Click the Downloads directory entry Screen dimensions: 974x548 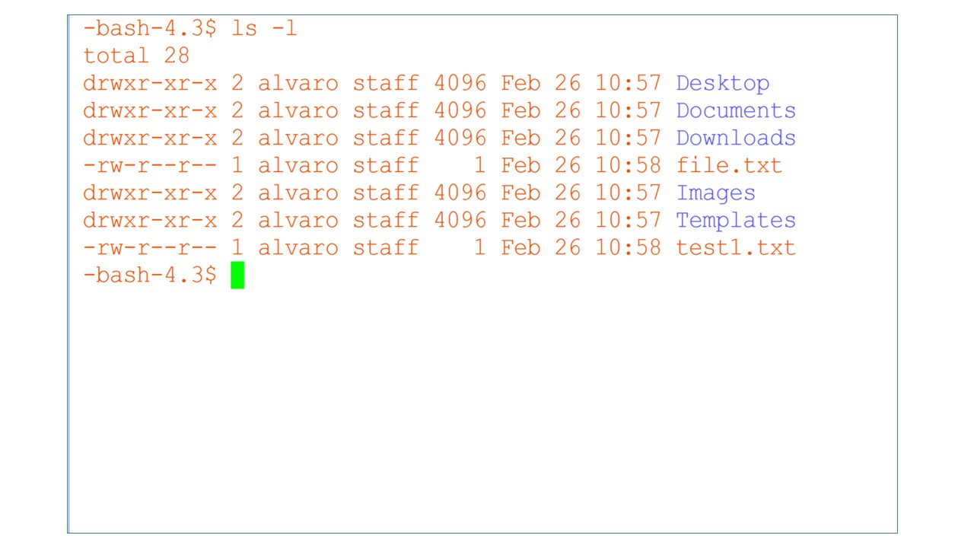coord(736,138)
